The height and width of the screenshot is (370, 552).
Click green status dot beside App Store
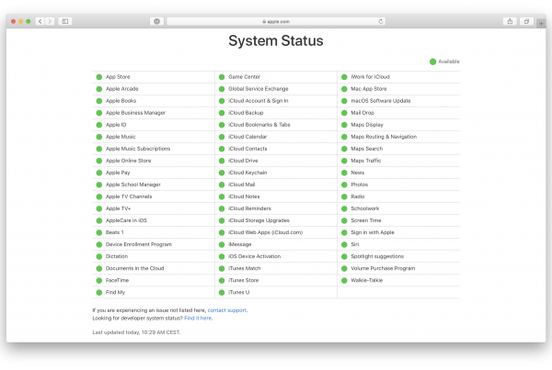pyautogui.click(x=99, y=77)
